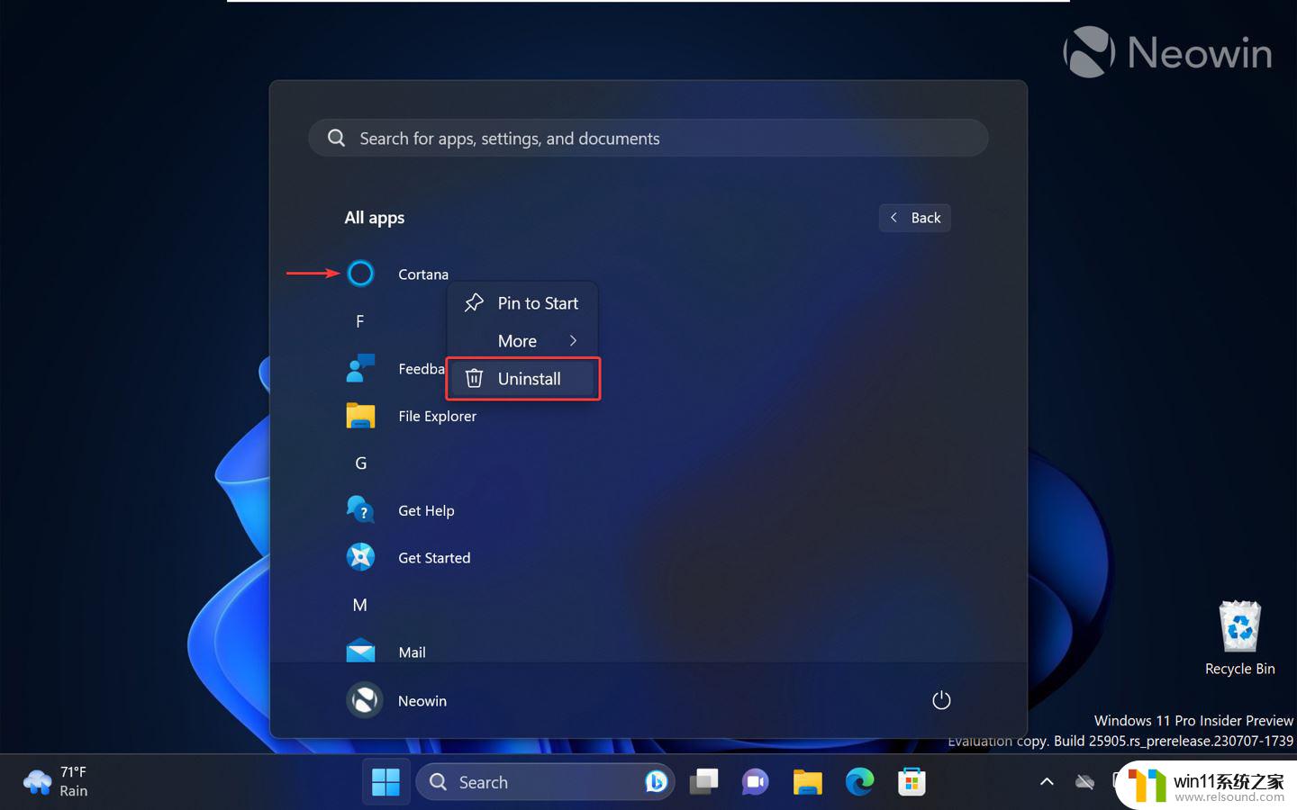The height and width of the screenshot is (810, 1297).
Task: Jump to letter G section header
Action: 360,463
